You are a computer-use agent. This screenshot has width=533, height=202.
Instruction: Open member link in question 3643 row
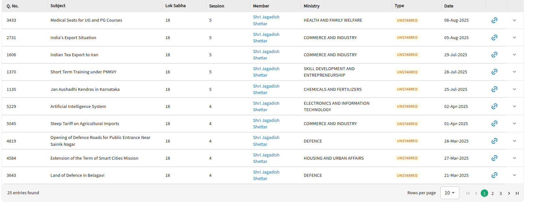[266, 175]
